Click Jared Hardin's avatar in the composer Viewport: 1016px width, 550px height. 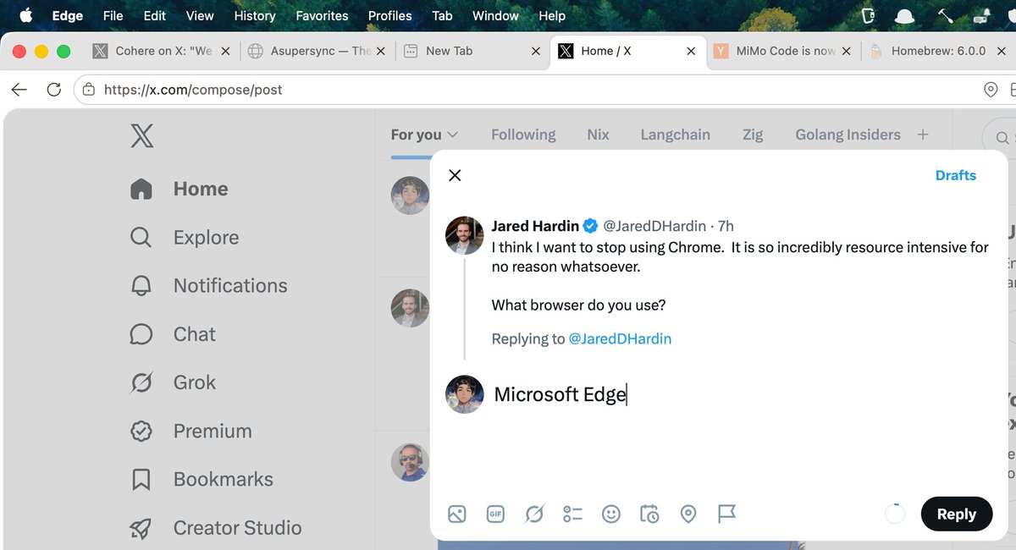tap(464, 235)
